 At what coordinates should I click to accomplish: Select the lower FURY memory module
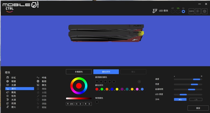106,37
